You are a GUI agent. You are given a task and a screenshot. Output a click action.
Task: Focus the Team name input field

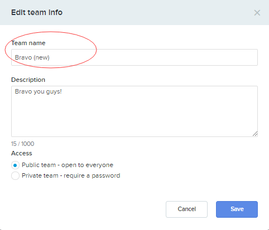click(134, 57)
